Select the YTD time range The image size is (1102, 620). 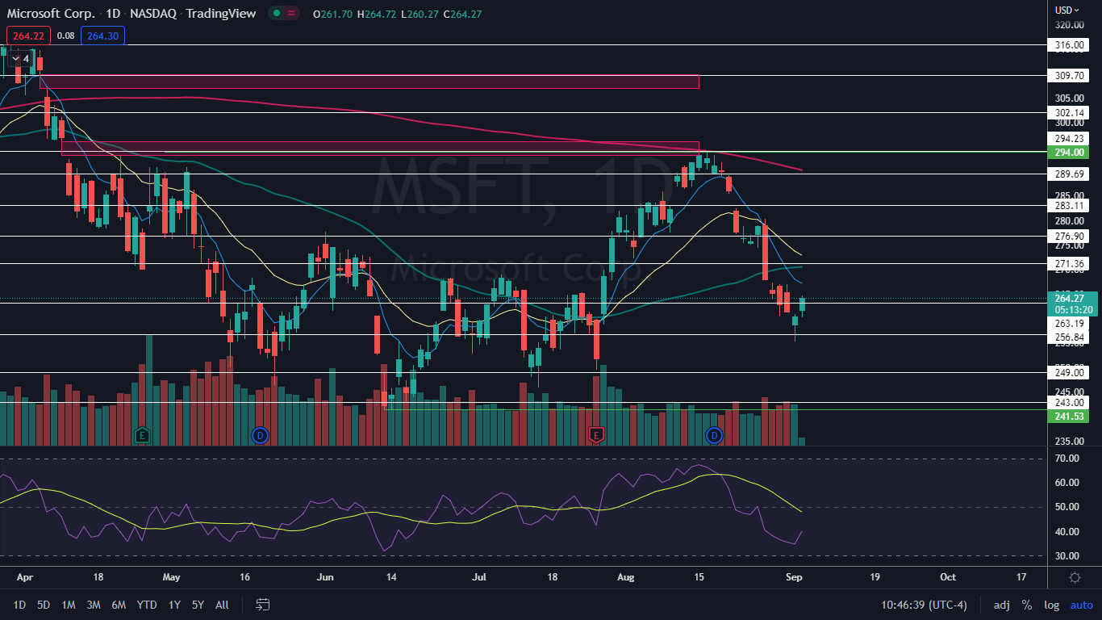[147, 605]
